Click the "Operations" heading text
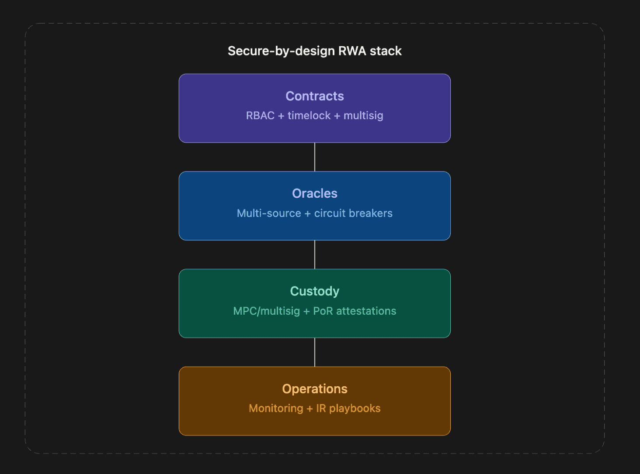640x474 pixels. (315, 389)
